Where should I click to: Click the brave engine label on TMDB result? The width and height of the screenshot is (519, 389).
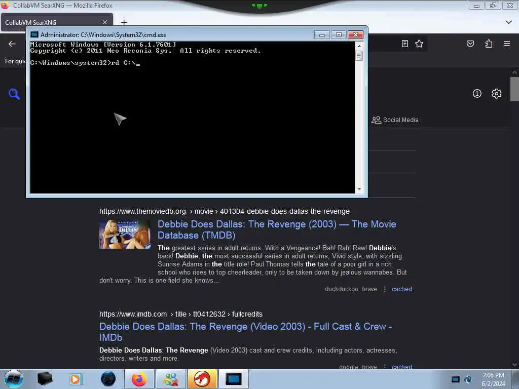[x=369, y=289]
